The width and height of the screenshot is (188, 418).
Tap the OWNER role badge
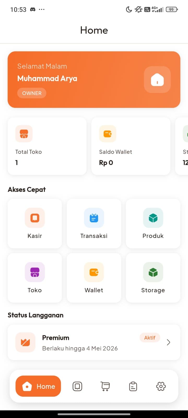[32, 93]
